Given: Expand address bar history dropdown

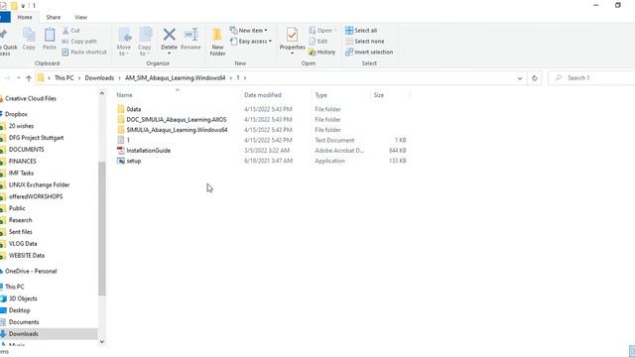Looking at the screenshot, I should tap(520, 77).
